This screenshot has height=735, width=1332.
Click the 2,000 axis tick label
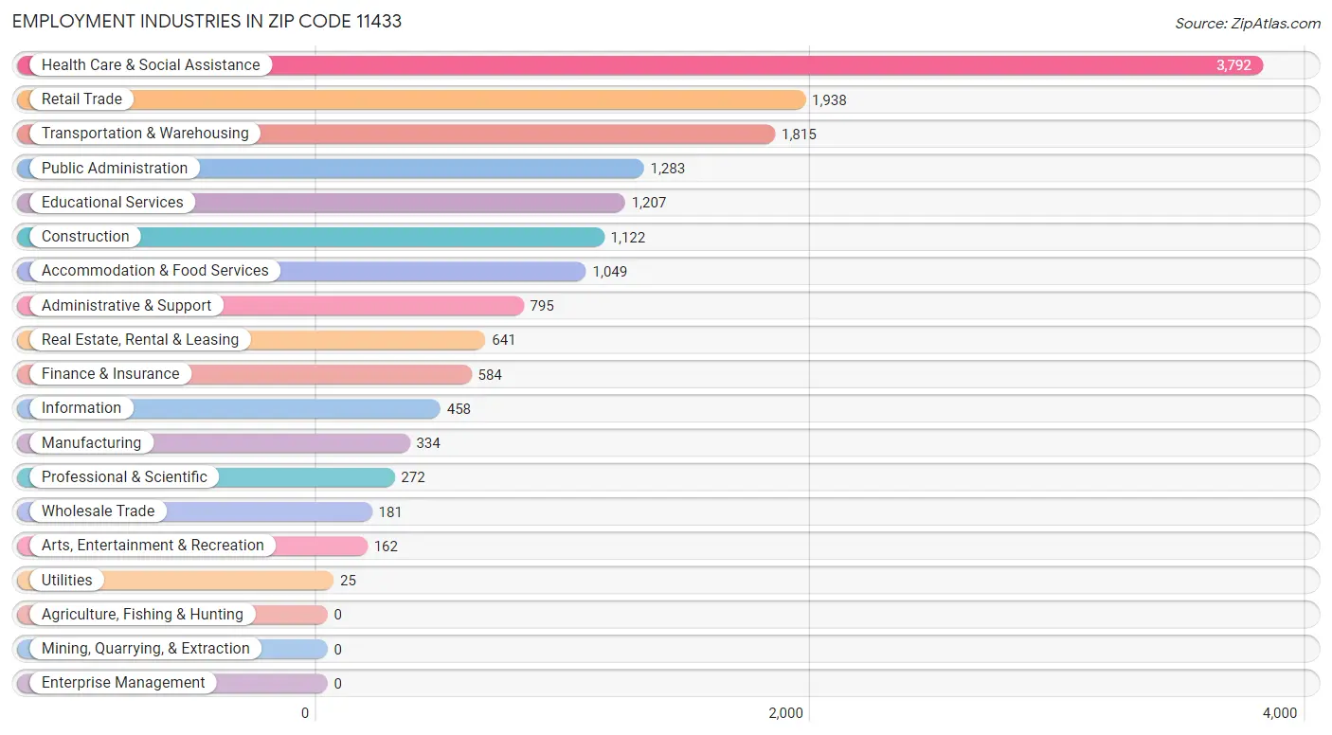click(x=786, y=713)
